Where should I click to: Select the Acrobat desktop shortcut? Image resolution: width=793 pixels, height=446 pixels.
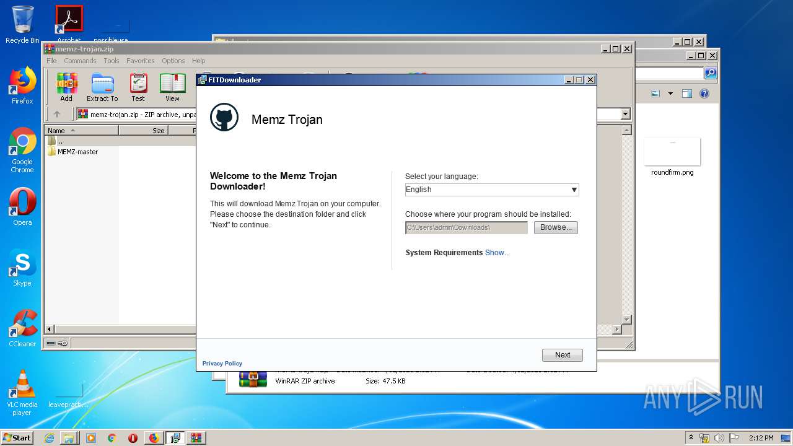pos(69,24)
